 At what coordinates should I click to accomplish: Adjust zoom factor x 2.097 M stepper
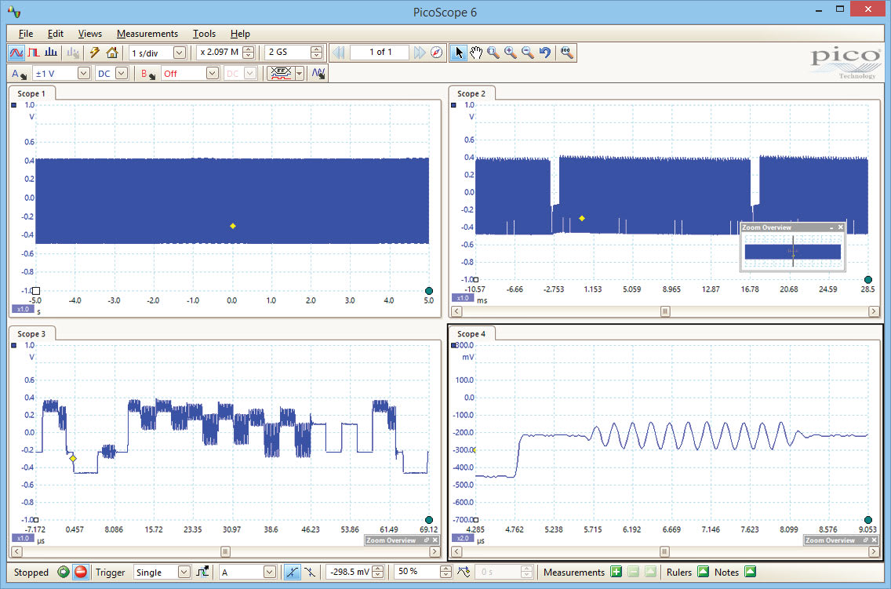(x=249, y=53)
